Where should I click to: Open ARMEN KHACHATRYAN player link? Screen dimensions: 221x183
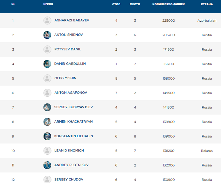(x=74, y=122)
